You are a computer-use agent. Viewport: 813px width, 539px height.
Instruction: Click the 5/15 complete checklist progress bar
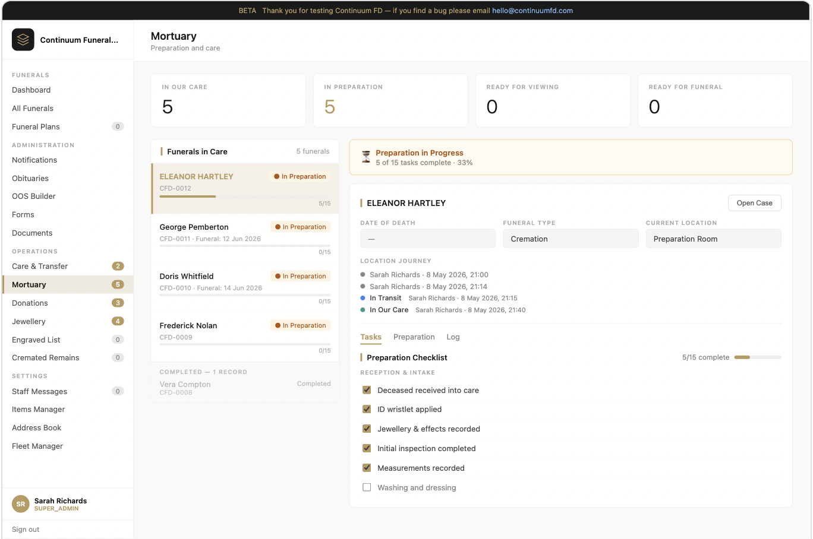pyautogui.click(x=758, y=357)
